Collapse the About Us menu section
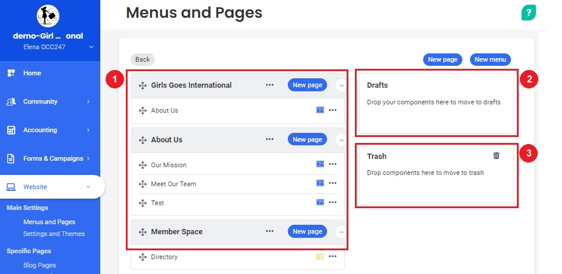 coord(341,140)
